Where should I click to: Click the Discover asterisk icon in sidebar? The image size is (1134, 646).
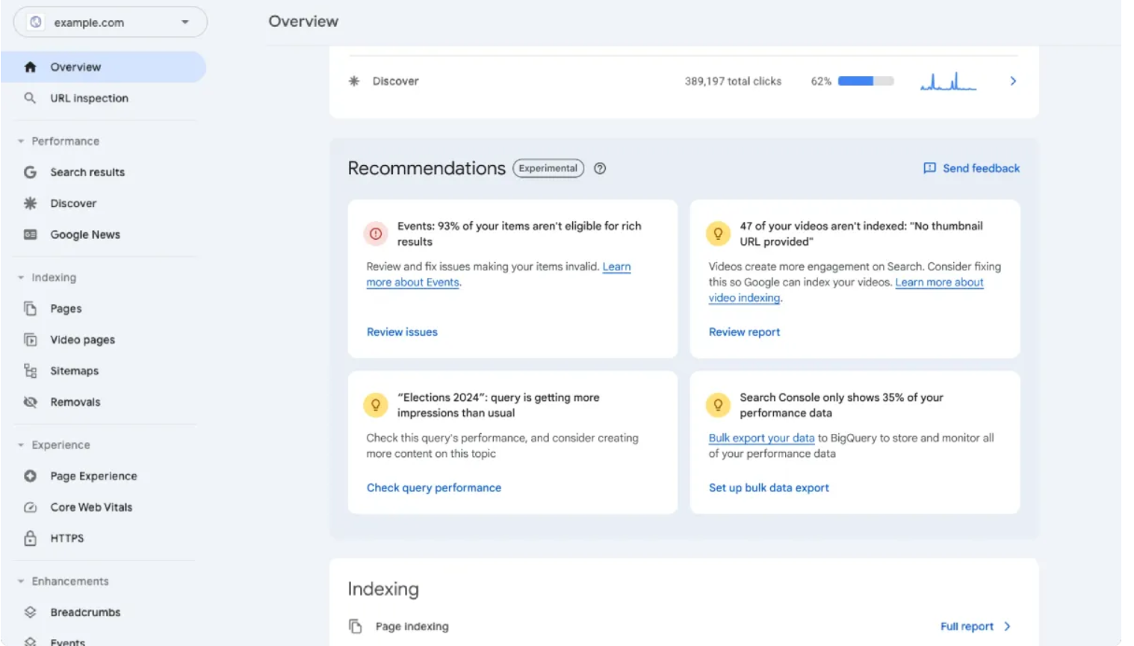tap(30, 203)
